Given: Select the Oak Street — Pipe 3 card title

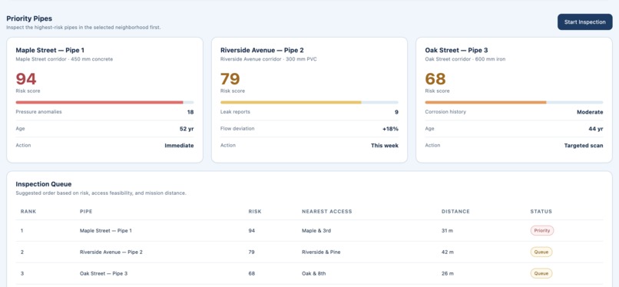Looking at the screenshot, I should tap(456, 51).
